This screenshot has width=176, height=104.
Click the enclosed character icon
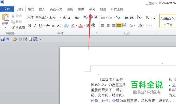(x=93, y=26)
